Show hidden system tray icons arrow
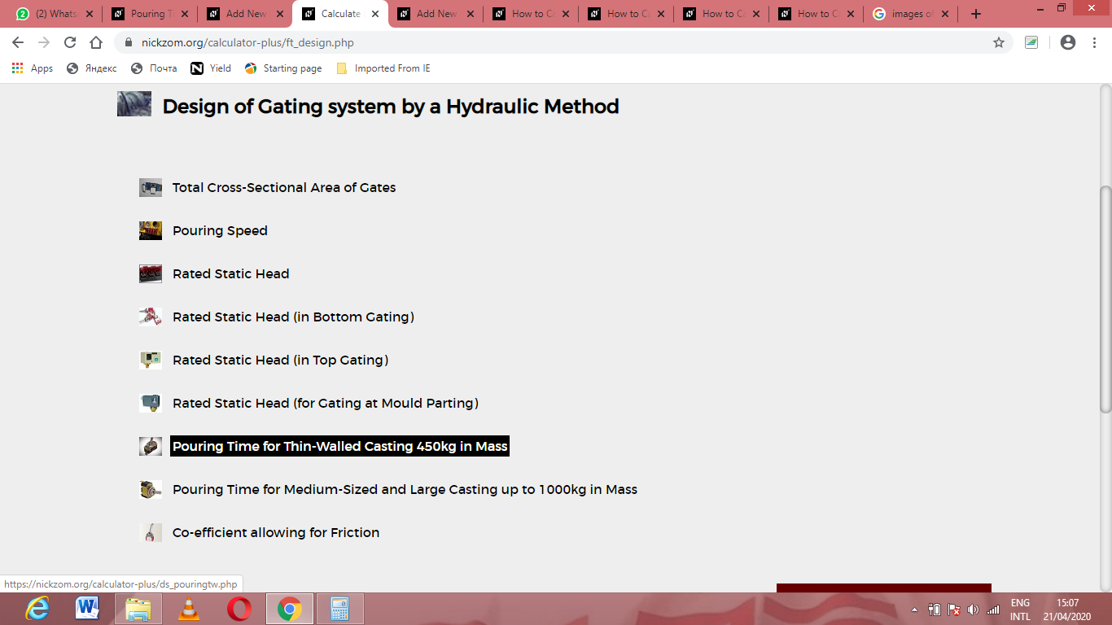Viewport: 1112px width, 625px height. tap(914, 610)
